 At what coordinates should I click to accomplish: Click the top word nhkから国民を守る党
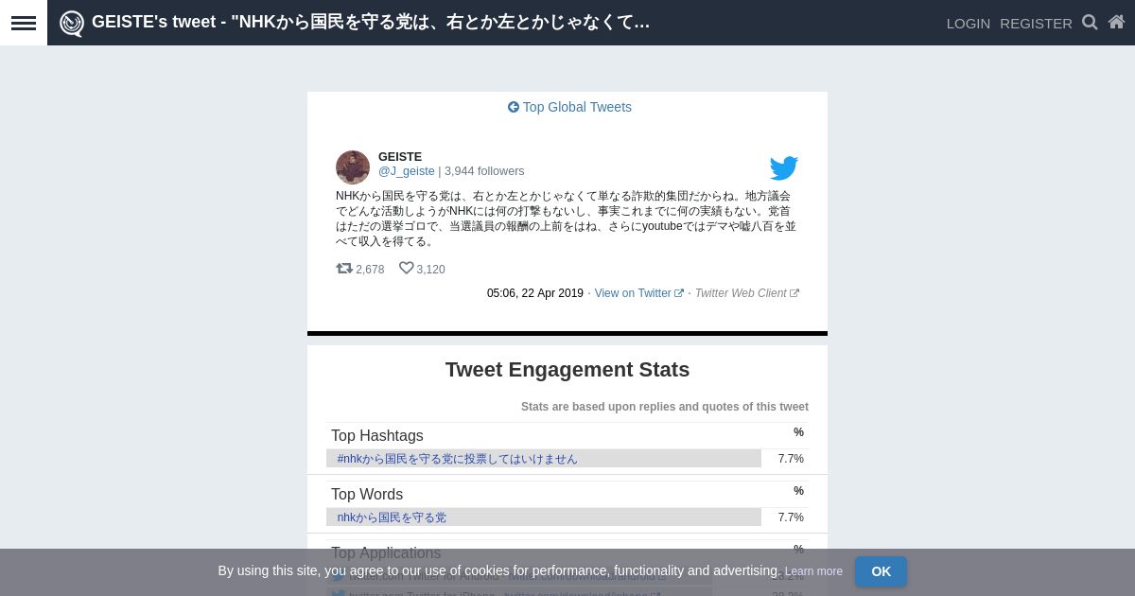(x=392, y=517)
